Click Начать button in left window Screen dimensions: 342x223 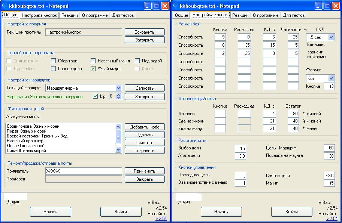[x=50, y=212]
